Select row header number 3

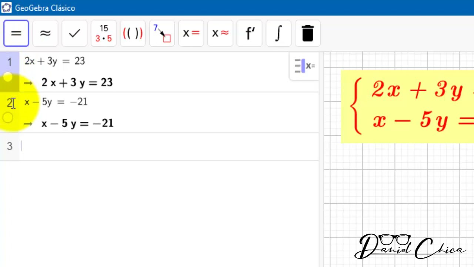tap(9, 146)
